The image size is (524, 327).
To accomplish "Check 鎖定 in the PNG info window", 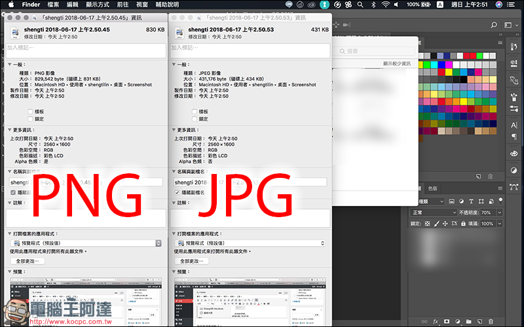I will coord(30,119).
